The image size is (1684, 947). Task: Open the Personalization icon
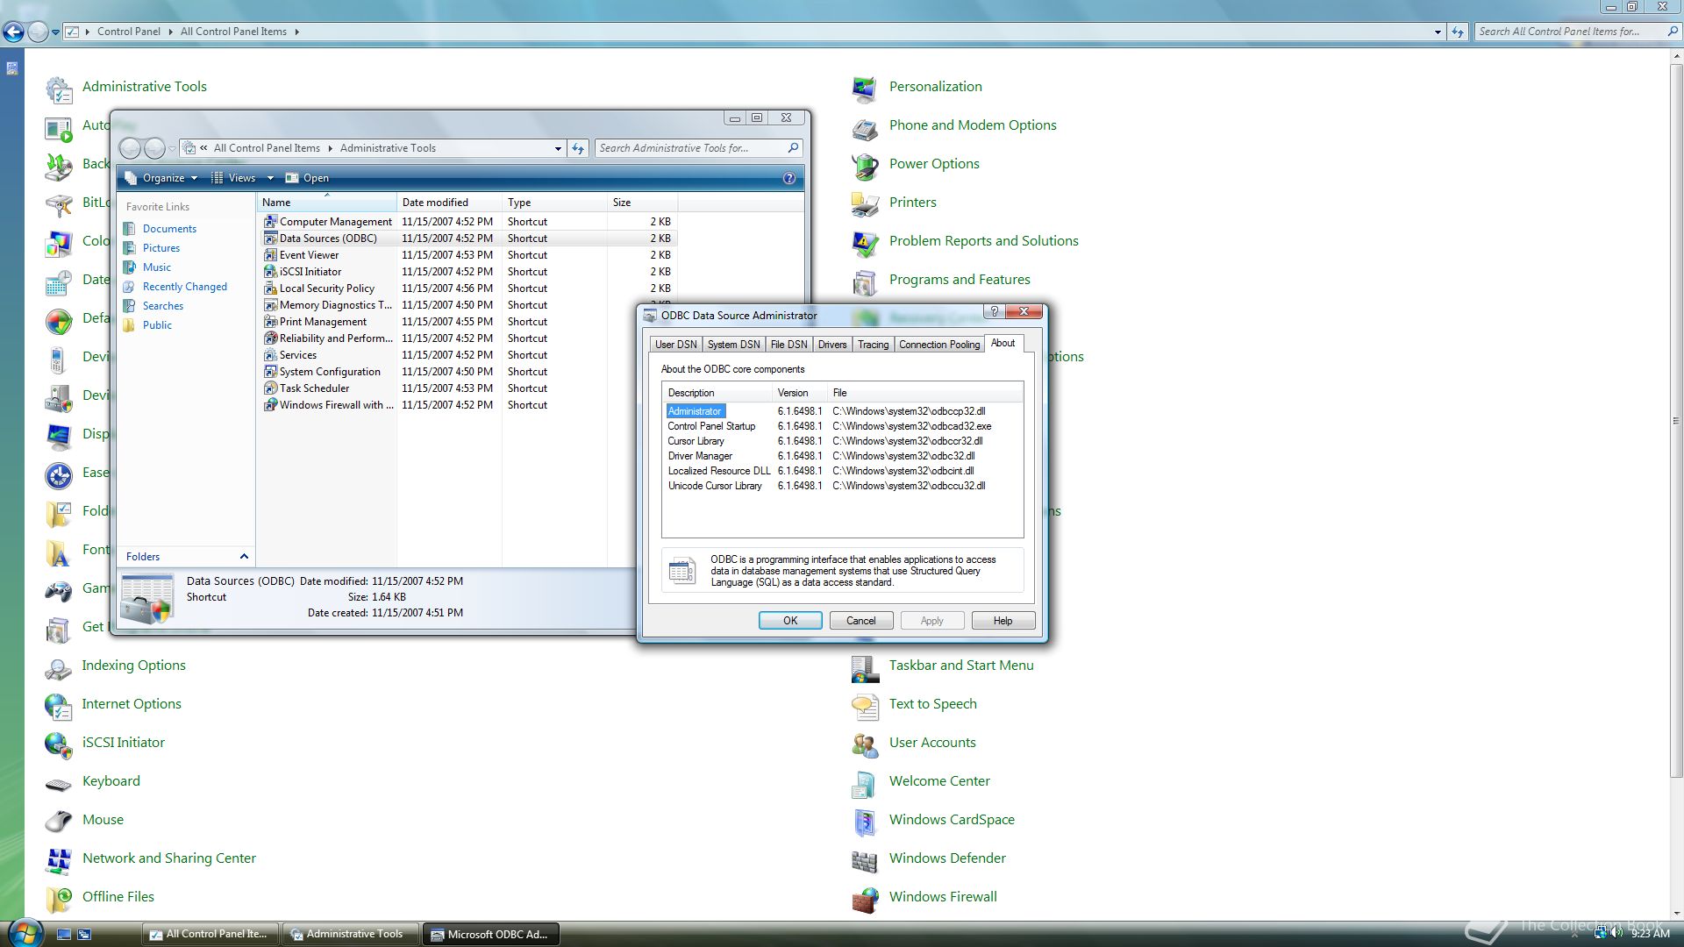click(x=865, y=88)
